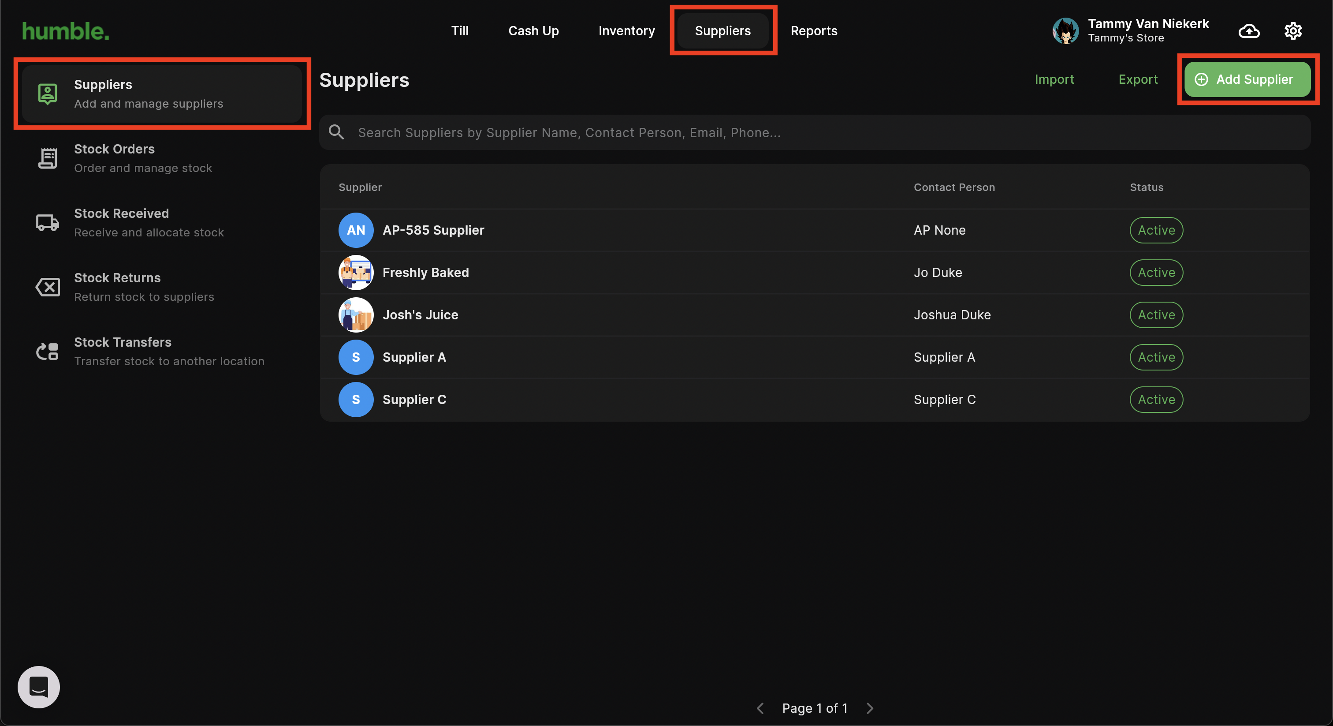Open the settings gear icon
Image resolution: width=1333 pixels, height=726 pixels.
(x=1292, y=31)
